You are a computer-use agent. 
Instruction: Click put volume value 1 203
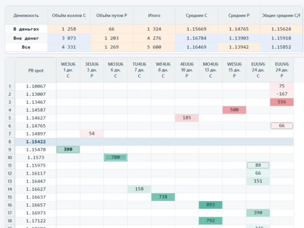[111, 38]
